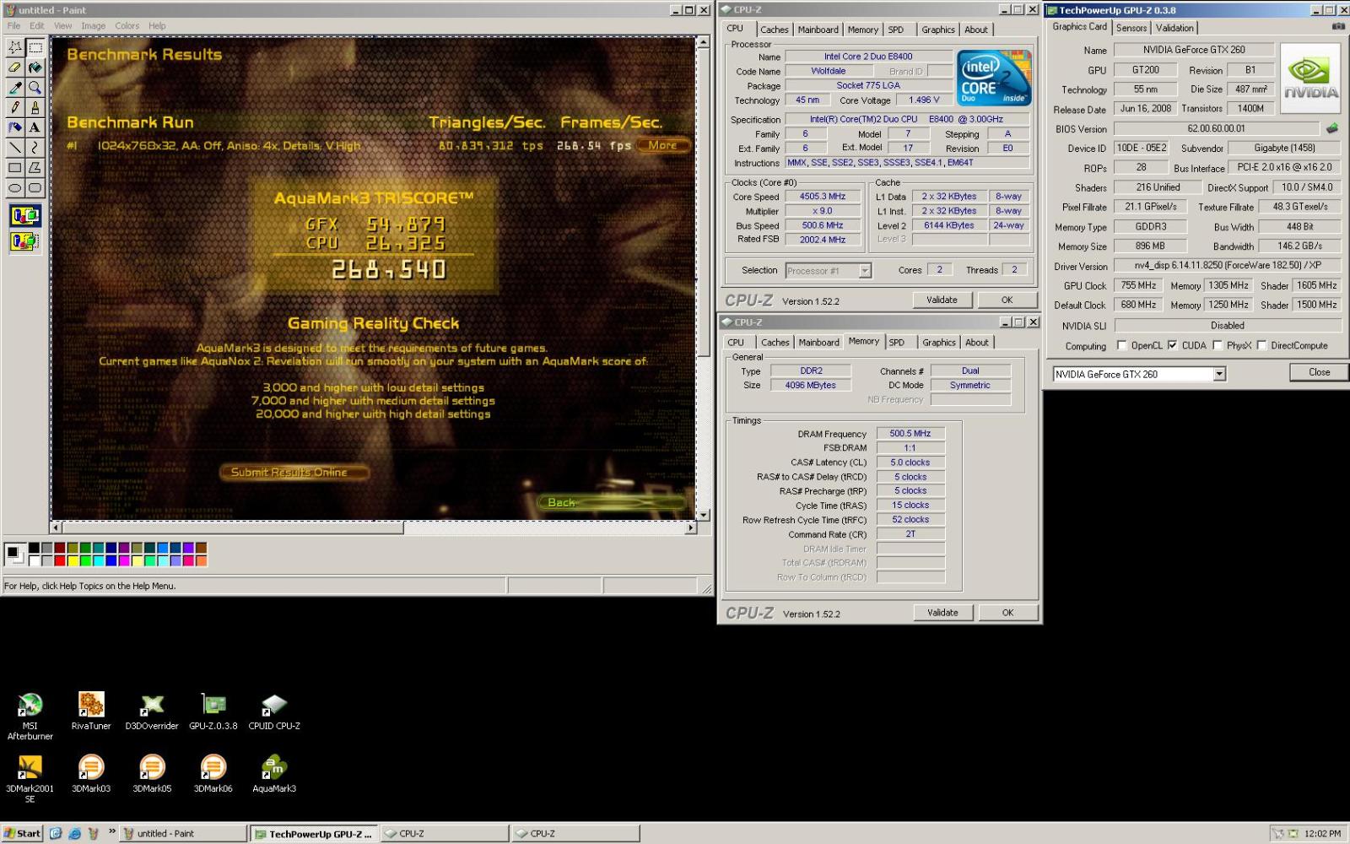Open 3DMark03 desktop shortcut
This screenshot has width=1350, height=844.
[x=91, y=774]
